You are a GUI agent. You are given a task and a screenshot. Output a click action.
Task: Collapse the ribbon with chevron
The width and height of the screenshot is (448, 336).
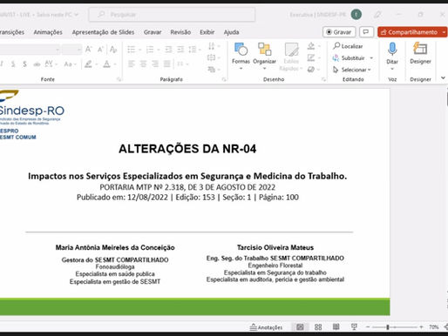coord(443,77)
